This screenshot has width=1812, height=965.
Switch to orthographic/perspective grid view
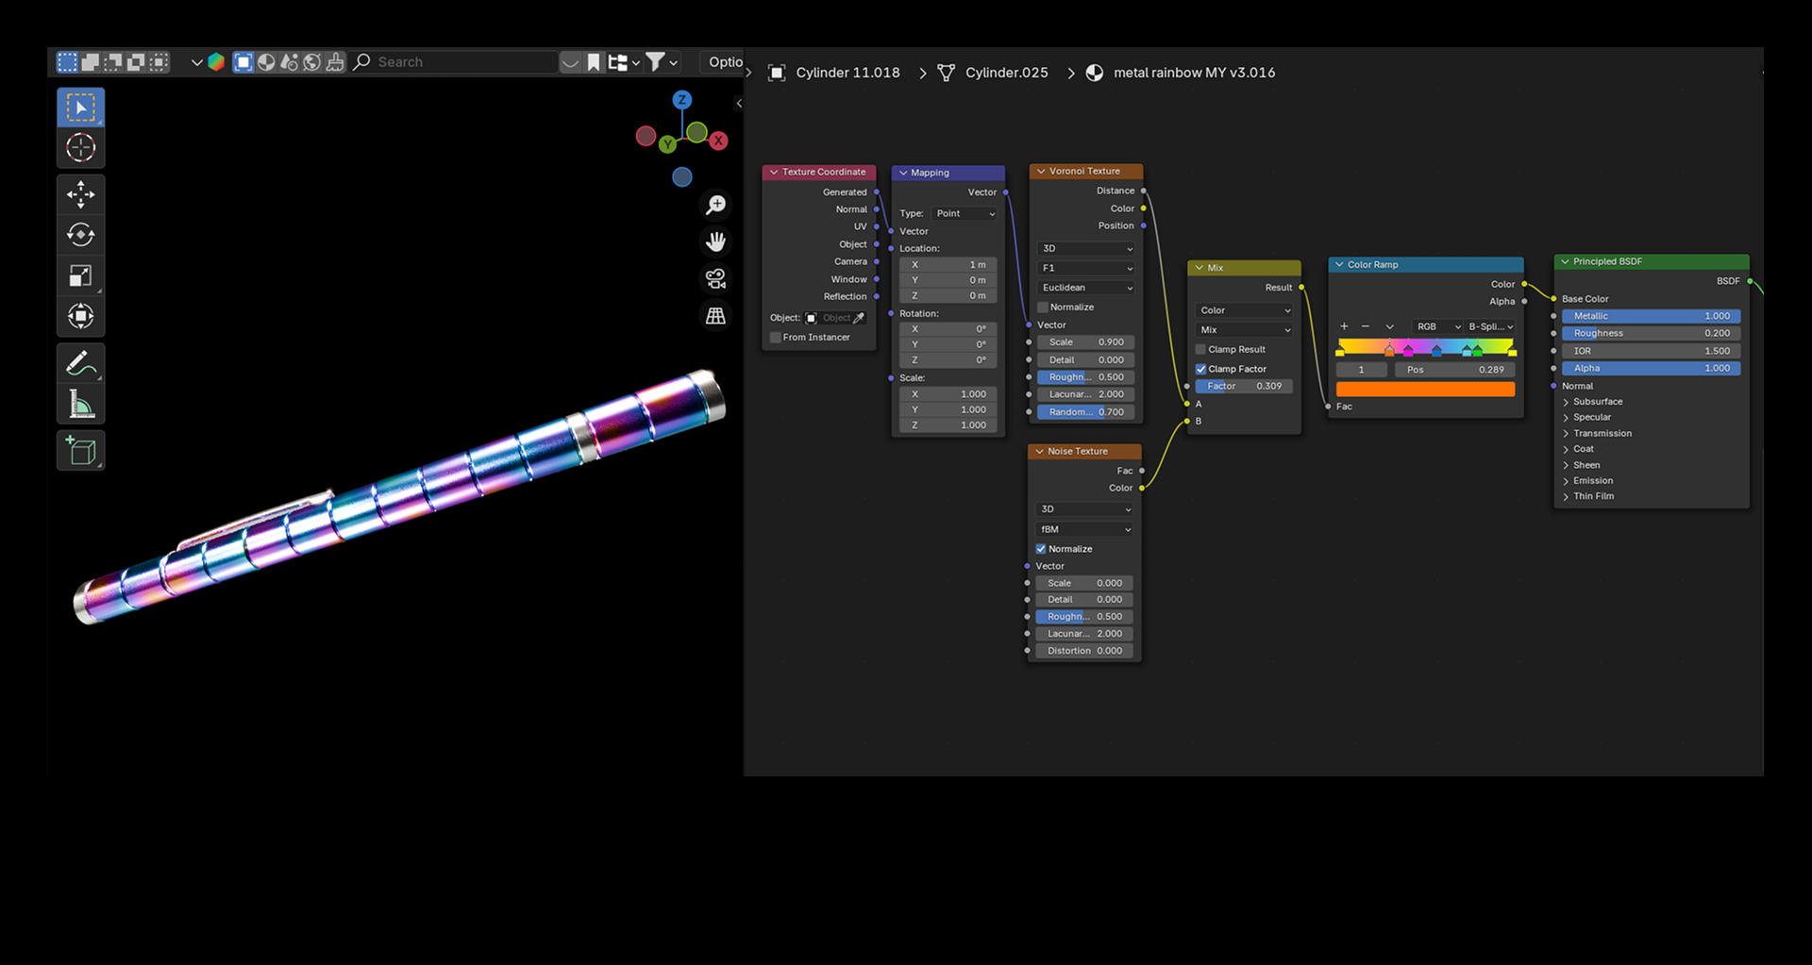pyautogui.click(x=715, y=316)
